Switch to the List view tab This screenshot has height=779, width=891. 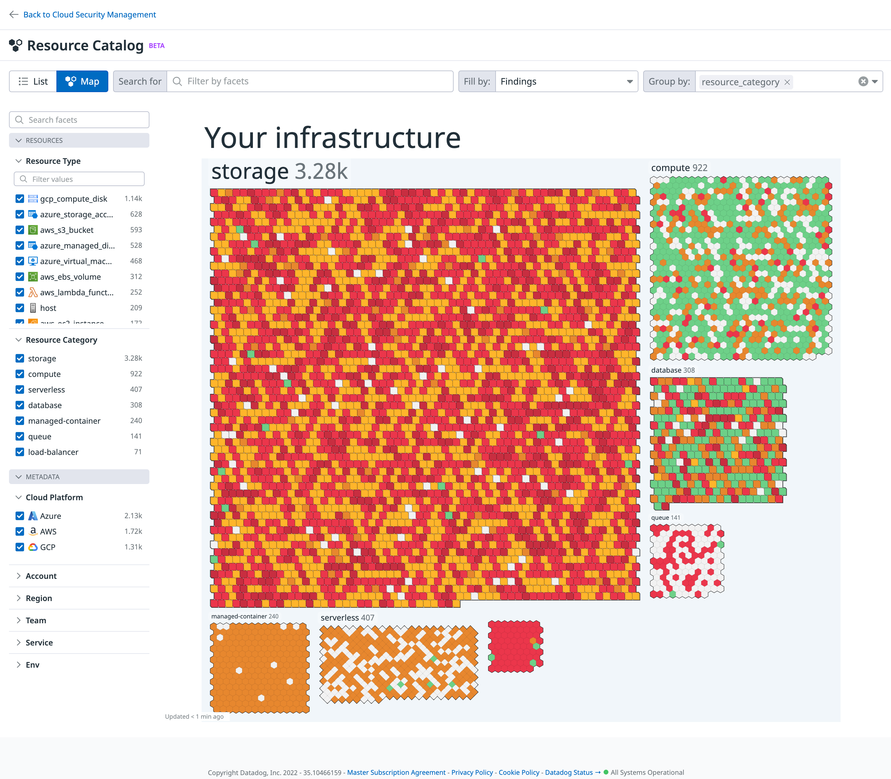click(33, 81)
